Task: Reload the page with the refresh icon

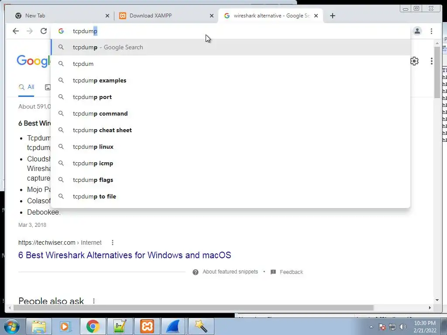Action: (44, 31)
